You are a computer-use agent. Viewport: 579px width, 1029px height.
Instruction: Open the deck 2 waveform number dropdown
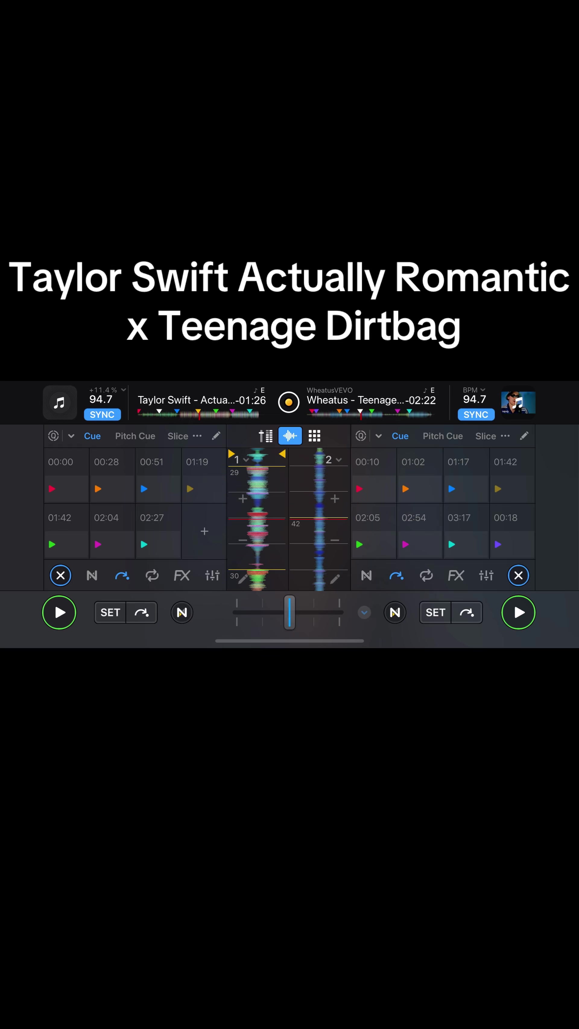coord(334,460)
